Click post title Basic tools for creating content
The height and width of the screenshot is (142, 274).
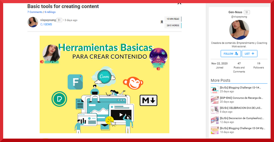click(x=63, y=6)
